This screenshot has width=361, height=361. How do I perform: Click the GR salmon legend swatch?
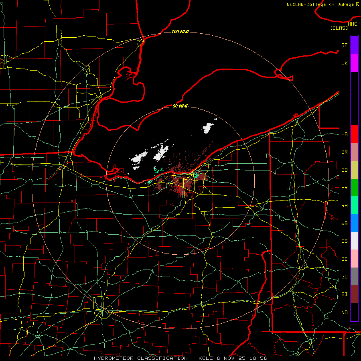[x=354, y=152]
